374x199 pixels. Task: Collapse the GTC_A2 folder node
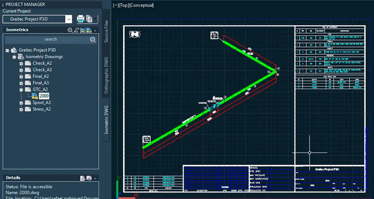tap(21, 89)
